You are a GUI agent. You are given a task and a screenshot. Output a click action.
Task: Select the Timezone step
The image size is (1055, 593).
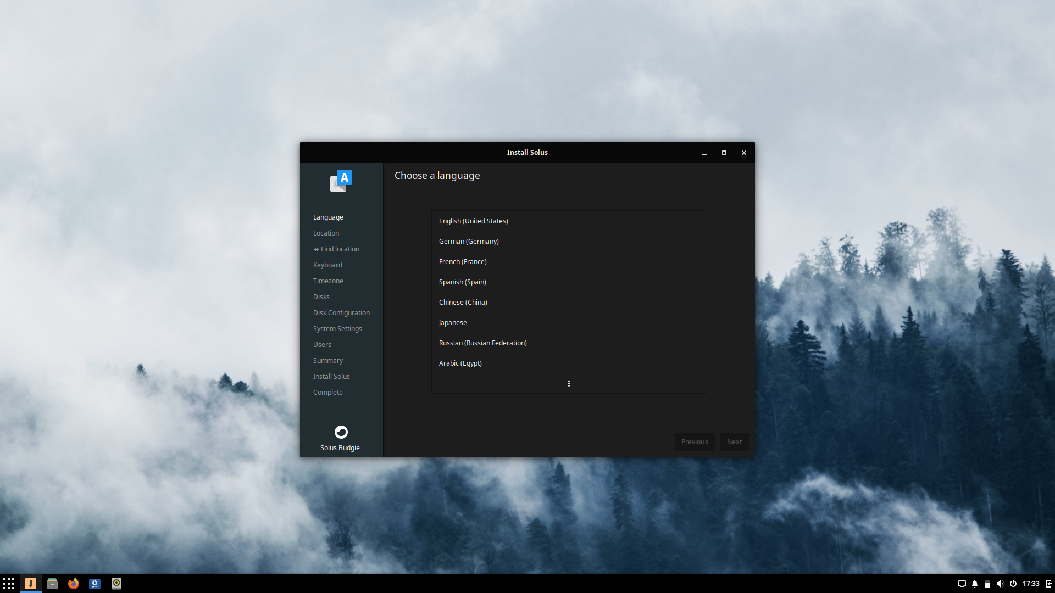328,281
